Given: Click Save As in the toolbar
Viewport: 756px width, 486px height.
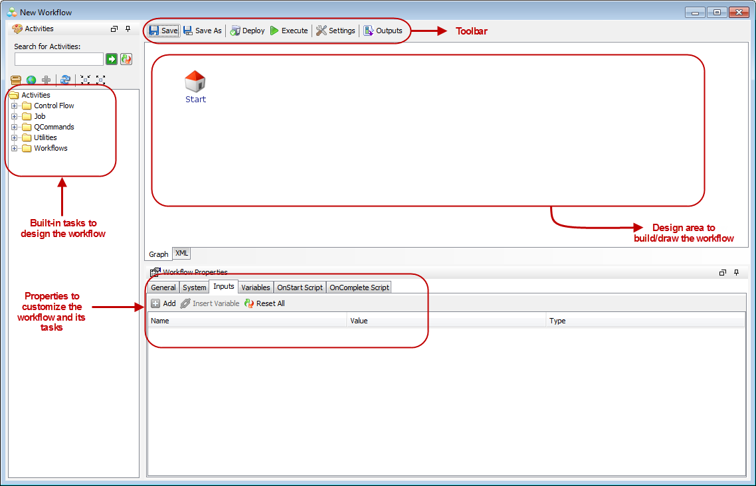Looking at the screenshot, I should point(203,31).
